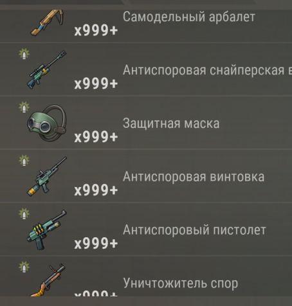This screenshot has height=306, width=292.
Task: Choose the antispore rifle weapon icon
Action: (x=47, y=176)
